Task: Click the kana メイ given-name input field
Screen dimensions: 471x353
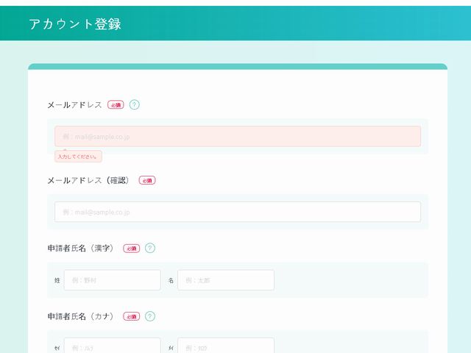Action: [225, 346]
